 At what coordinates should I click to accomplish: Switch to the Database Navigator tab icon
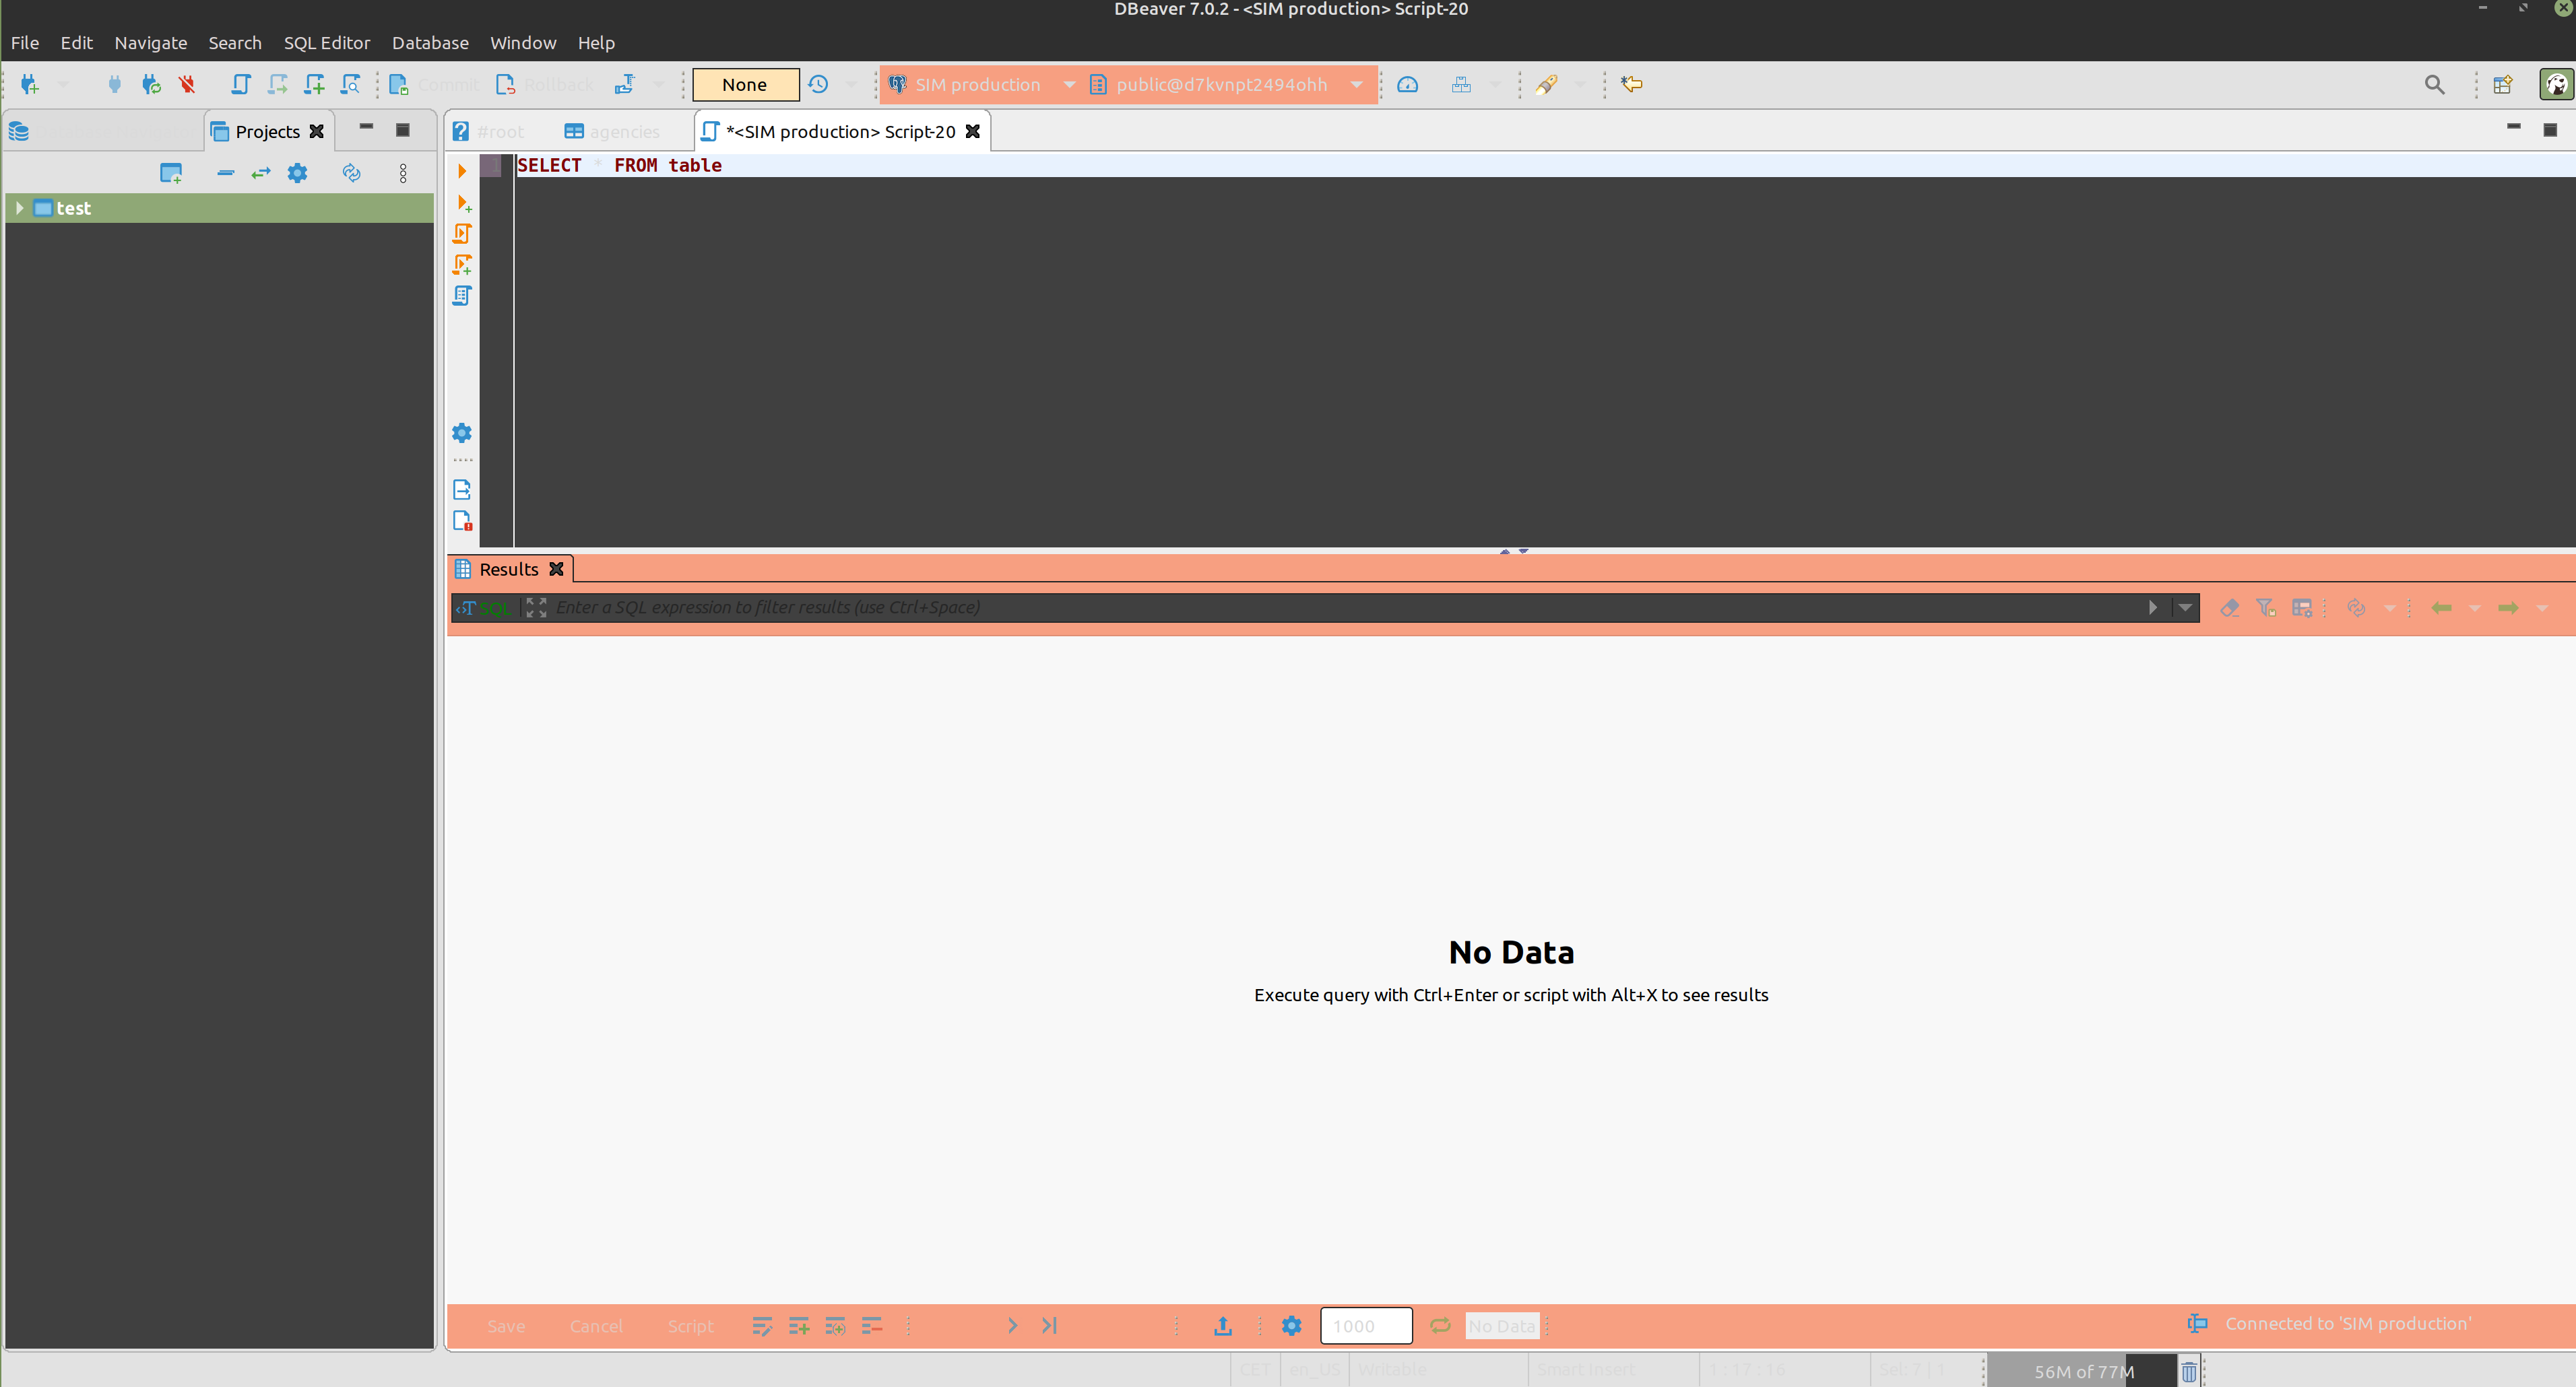click(x=19, y=132)
